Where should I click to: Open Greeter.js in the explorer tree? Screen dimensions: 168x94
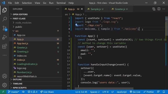pyautogui.click(x=36, y=48)
